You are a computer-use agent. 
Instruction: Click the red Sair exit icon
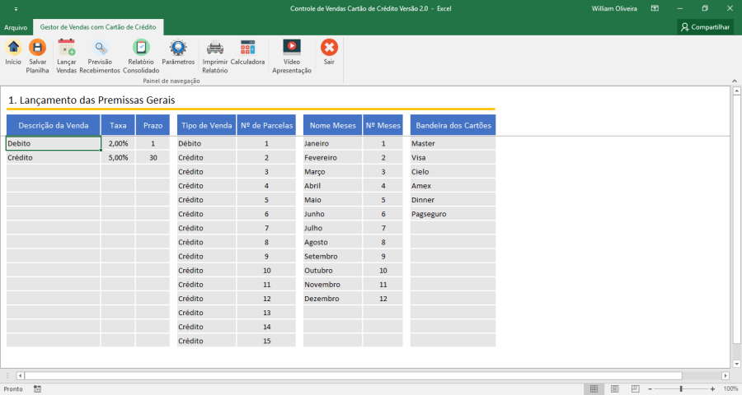coord(329,47)
